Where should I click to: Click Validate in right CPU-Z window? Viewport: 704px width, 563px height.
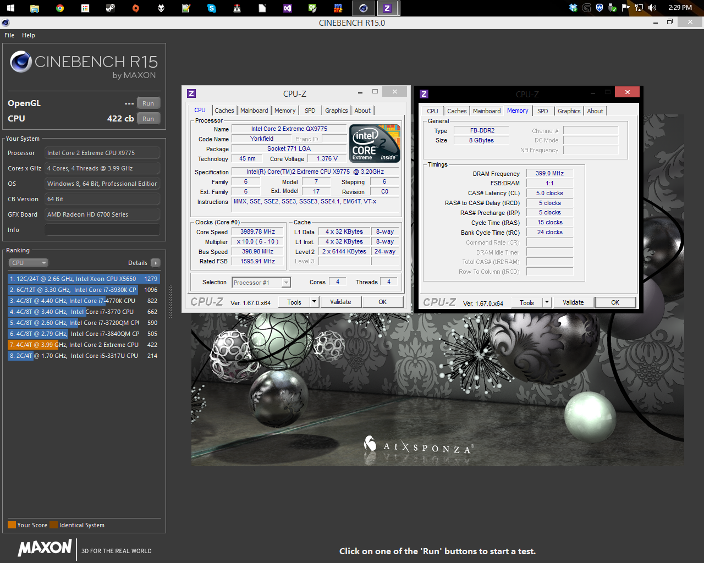[573, 302]
